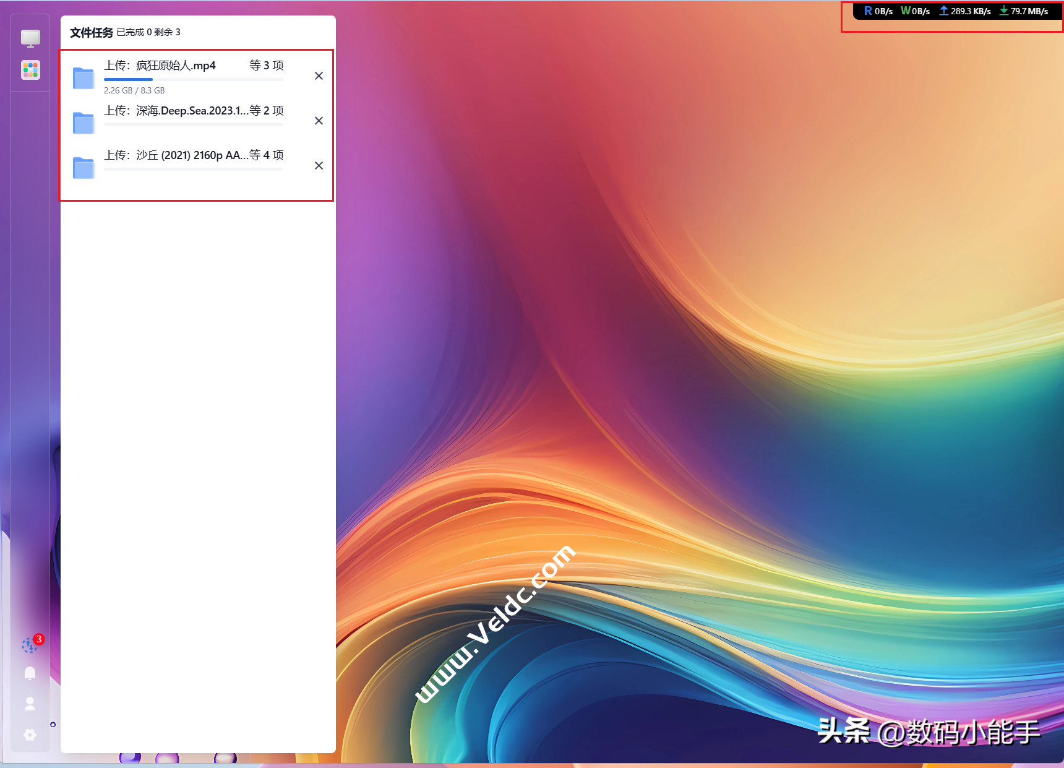This screenshot has height=768, width=1064.
Task: Open the colorful app grid launcher
Action: click(x=30, y=70)
